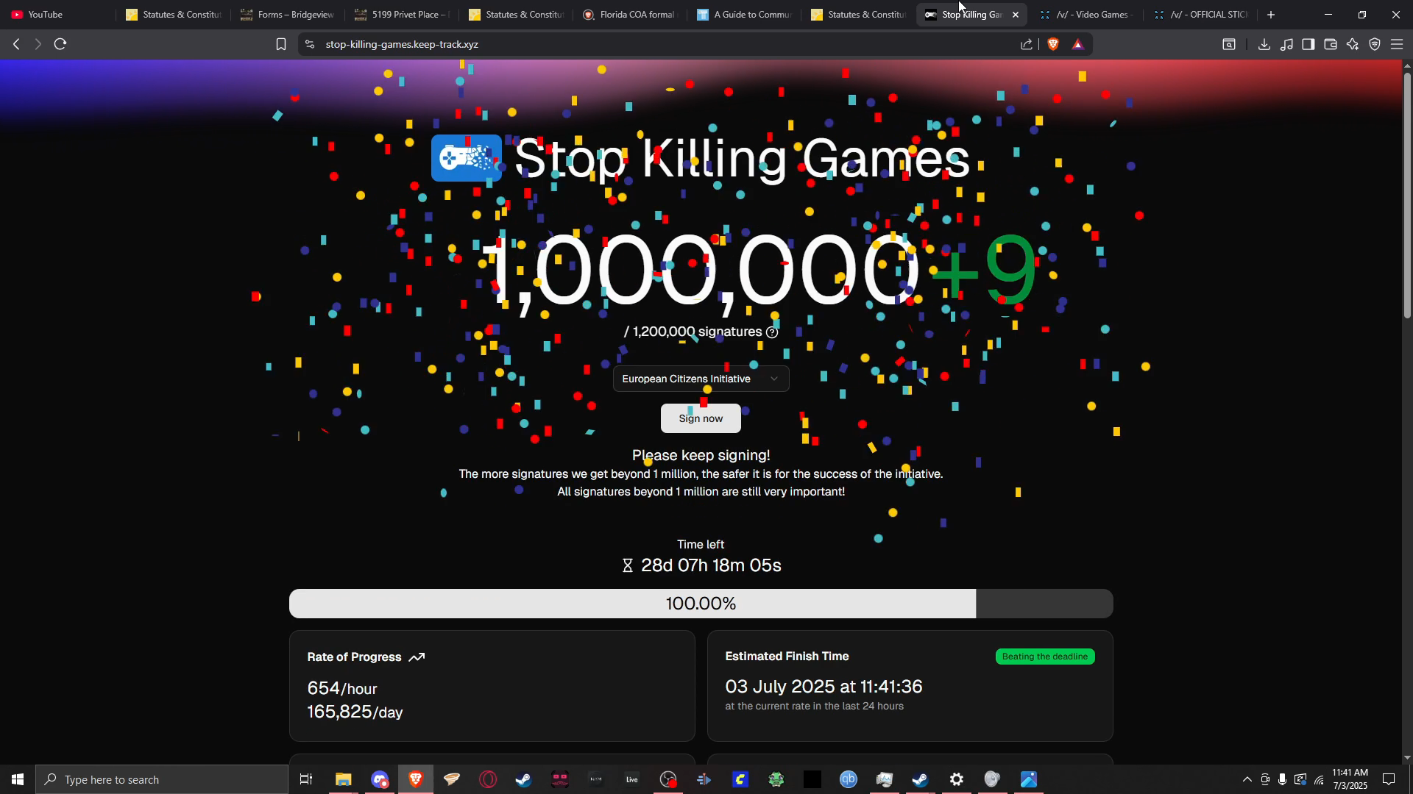Click the Brave browser taskbar icon
Screen dimensions: 1413x794
[x=415, y=779]
